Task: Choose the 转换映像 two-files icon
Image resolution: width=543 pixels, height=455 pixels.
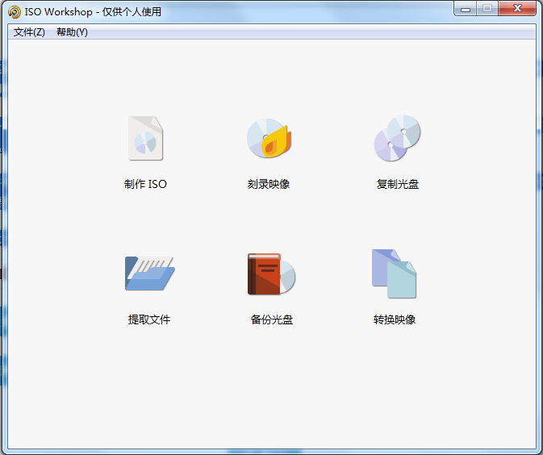Action: (x=394, y=273)
